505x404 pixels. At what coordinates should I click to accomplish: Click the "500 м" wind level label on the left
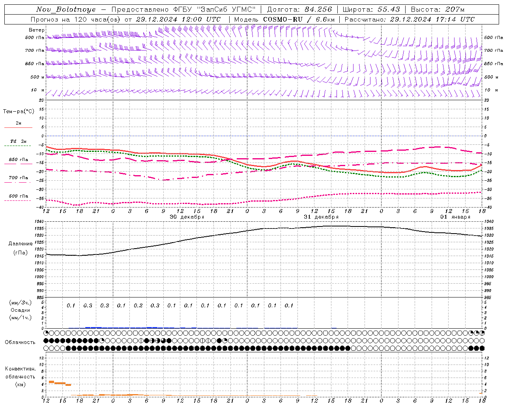(37, 77)
